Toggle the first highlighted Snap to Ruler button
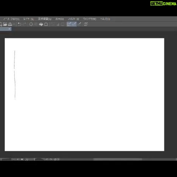Viewport: 177px width, 177px height. [x=69, y=24]
